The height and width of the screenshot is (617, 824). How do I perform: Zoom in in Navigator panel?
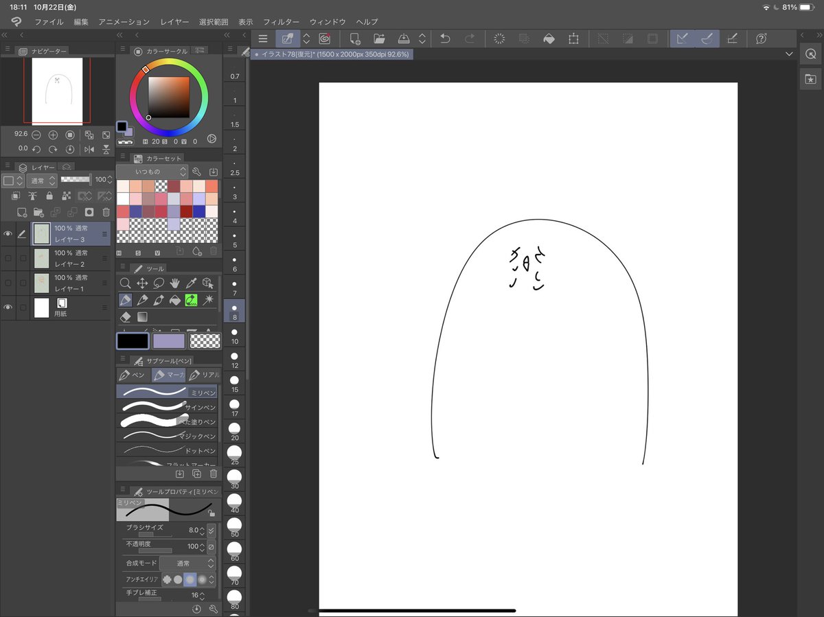click(x=53, y=135)
